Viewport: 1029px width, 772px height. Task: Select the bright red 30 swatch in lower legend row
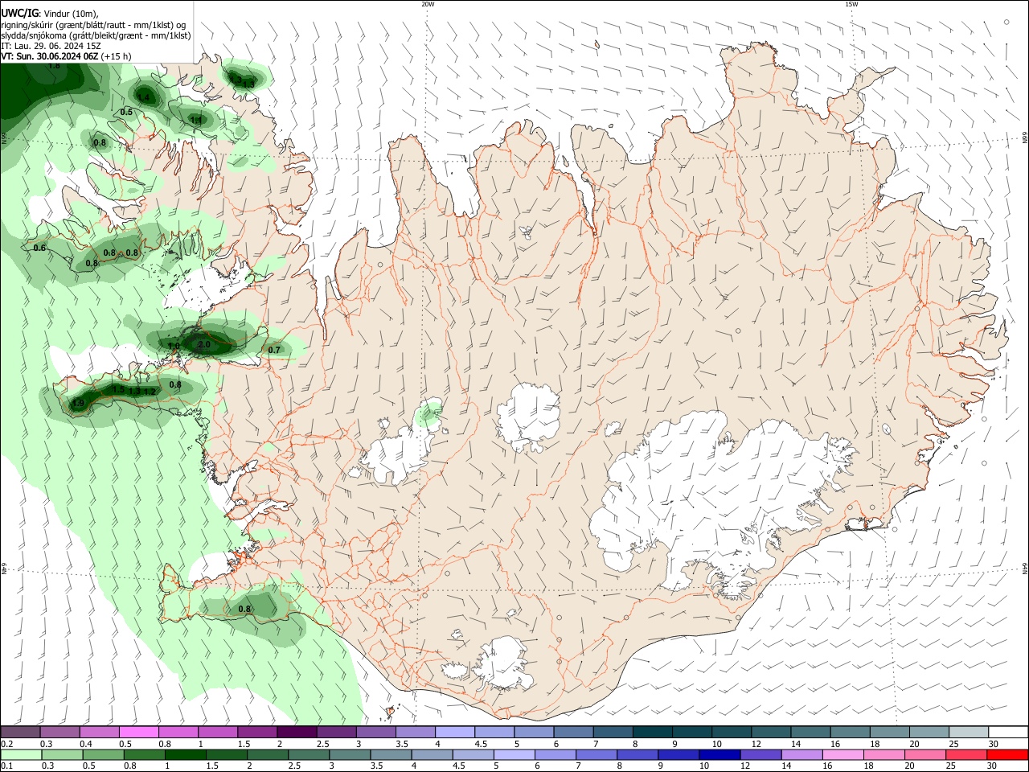[1006, 754]
